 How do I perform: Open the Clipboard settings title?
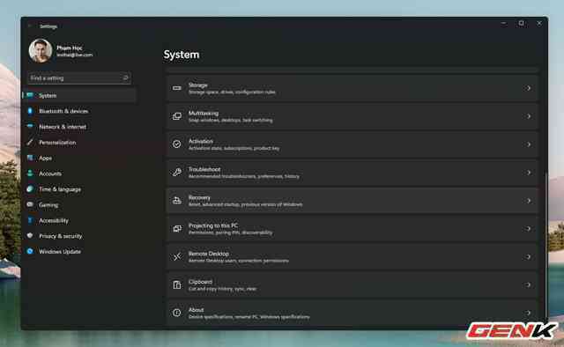(x=200, y=282)
